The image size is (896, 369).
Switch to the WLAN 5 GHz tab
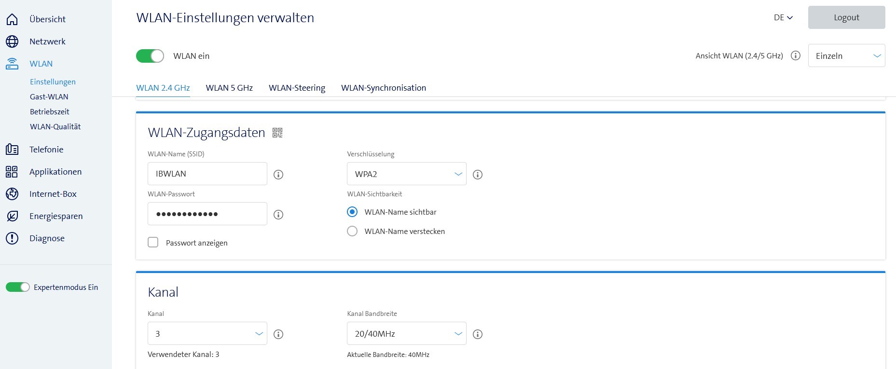229,88
